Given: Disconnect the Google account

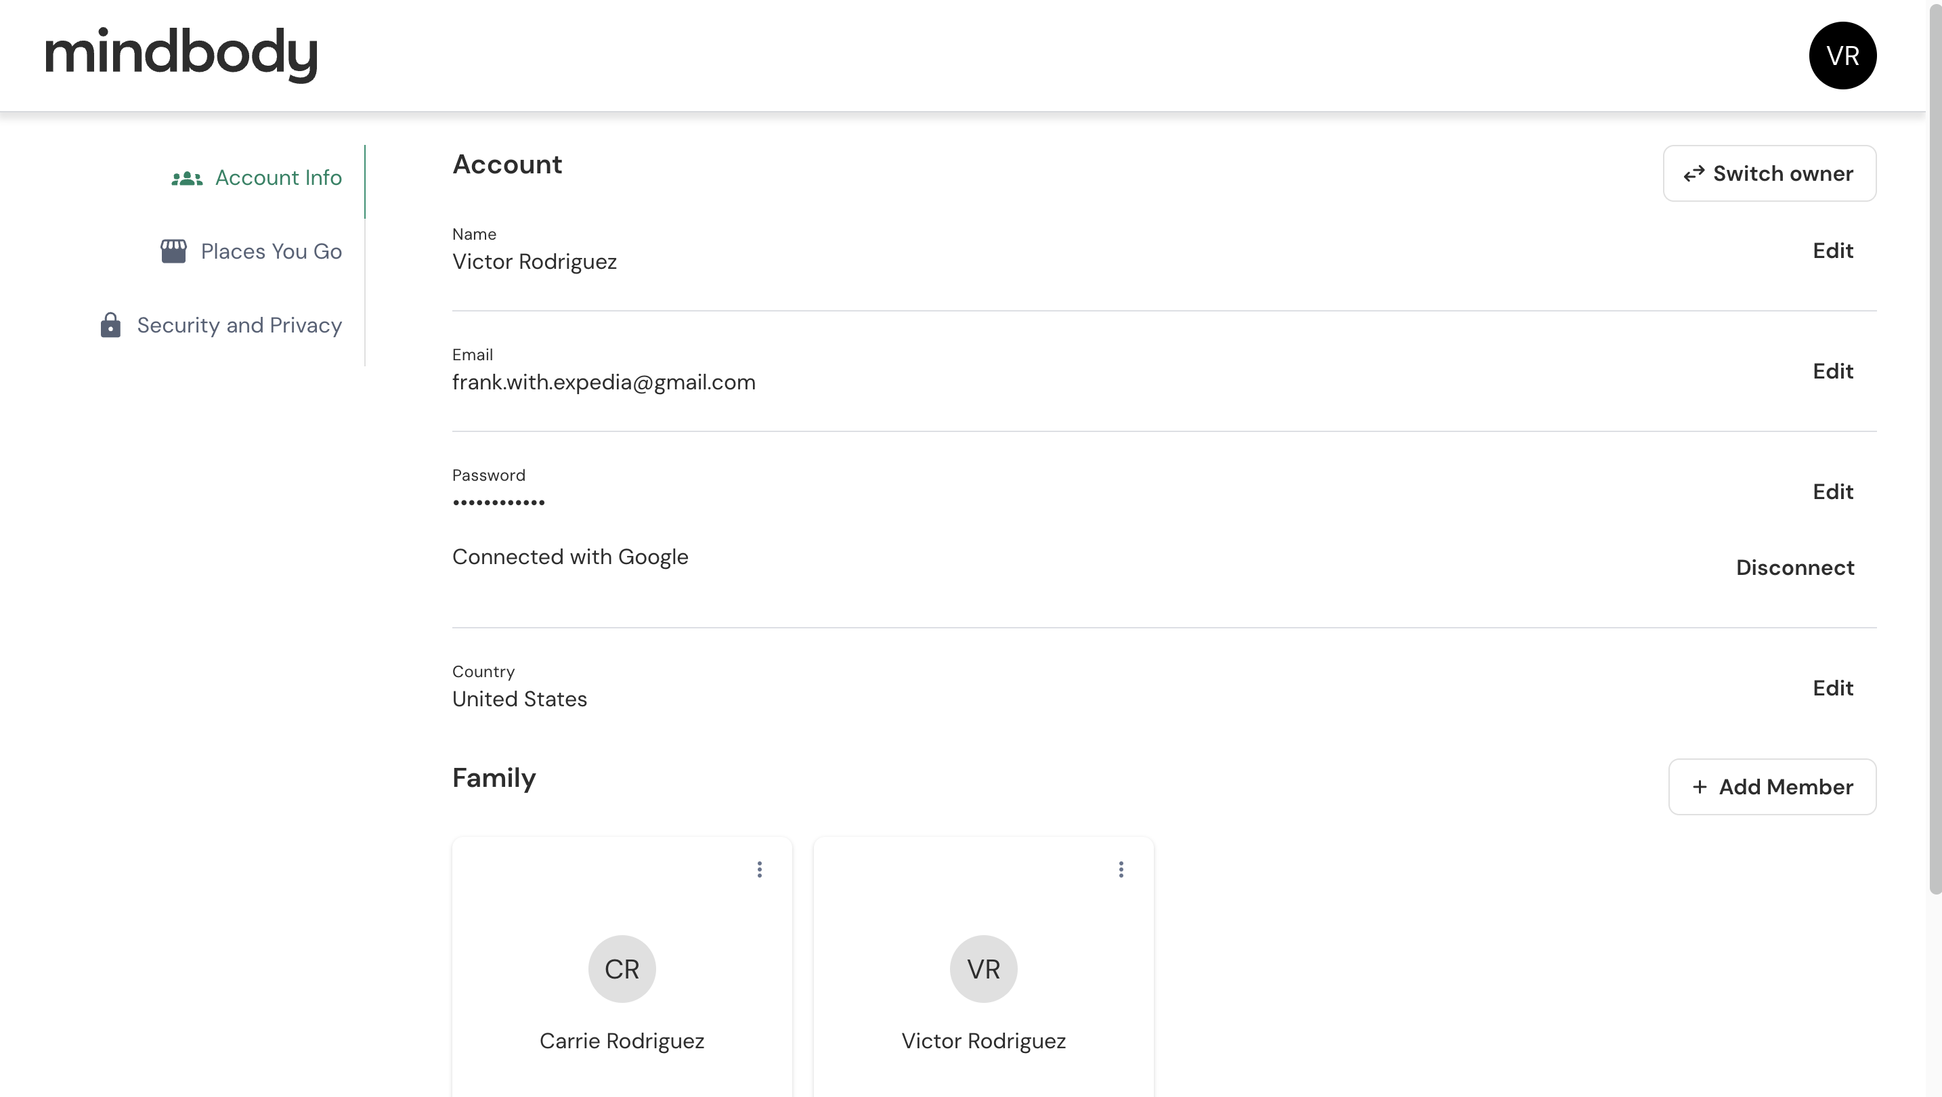Looking at the screenshot, I should [x=1795, y=567].
